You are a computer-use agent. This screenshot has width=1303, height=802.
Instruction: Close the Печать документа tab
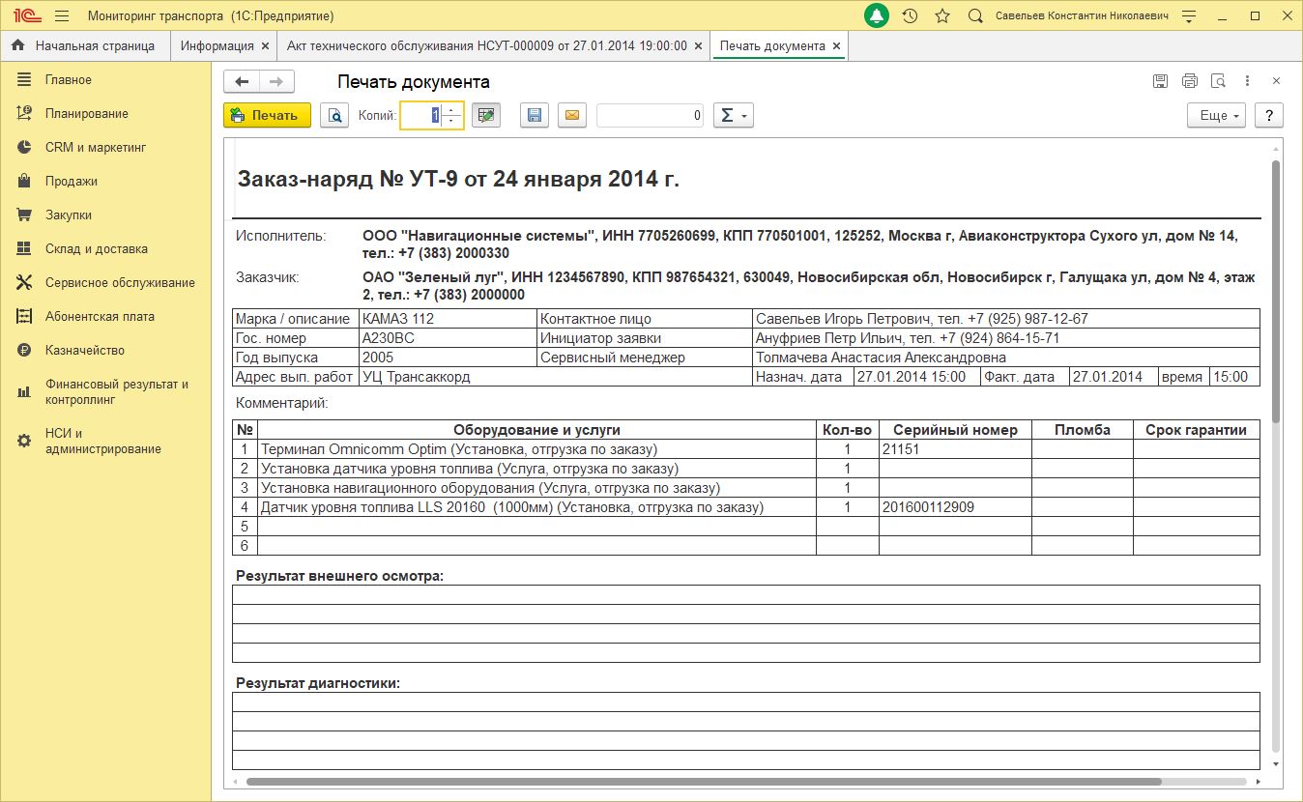pyautogui.click(x=837, y=45)
